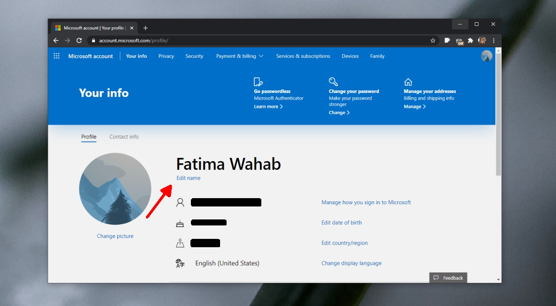
Task: Click the Microsoft account home link
Action: pyautogui.click(x=90, y=56)
